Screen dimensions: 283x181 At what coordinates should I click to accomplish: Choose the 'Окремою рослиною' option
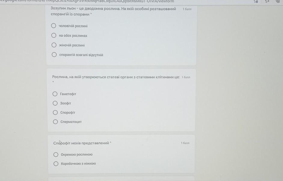coord(56,155)
